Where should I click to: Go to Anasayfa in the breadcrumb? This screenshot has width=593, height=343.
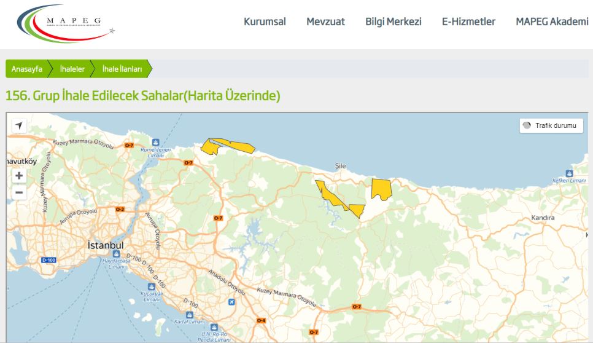[x=27, y=69]
